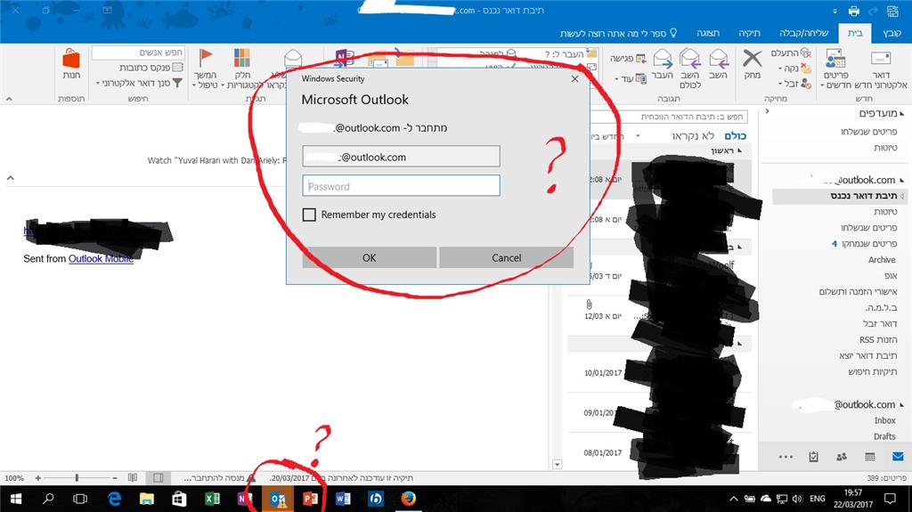Click the New Items (פריטים חדשים) icon
The height and width of the screenshot is (512, 912).
(835, 59)
